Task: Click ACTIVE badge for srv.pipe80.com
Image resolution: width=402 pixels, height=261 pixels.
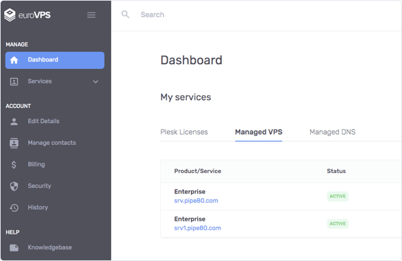Action: (338, 196)
